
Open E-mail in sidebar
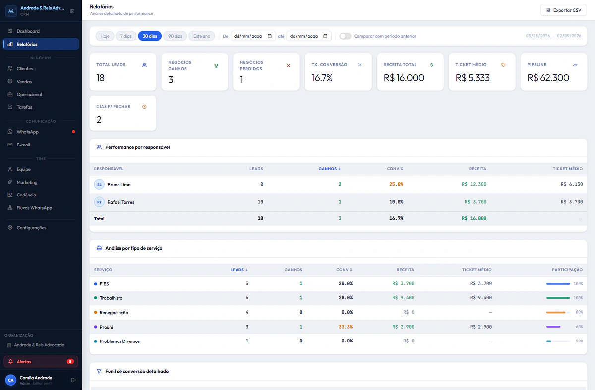tap(41, 145)
